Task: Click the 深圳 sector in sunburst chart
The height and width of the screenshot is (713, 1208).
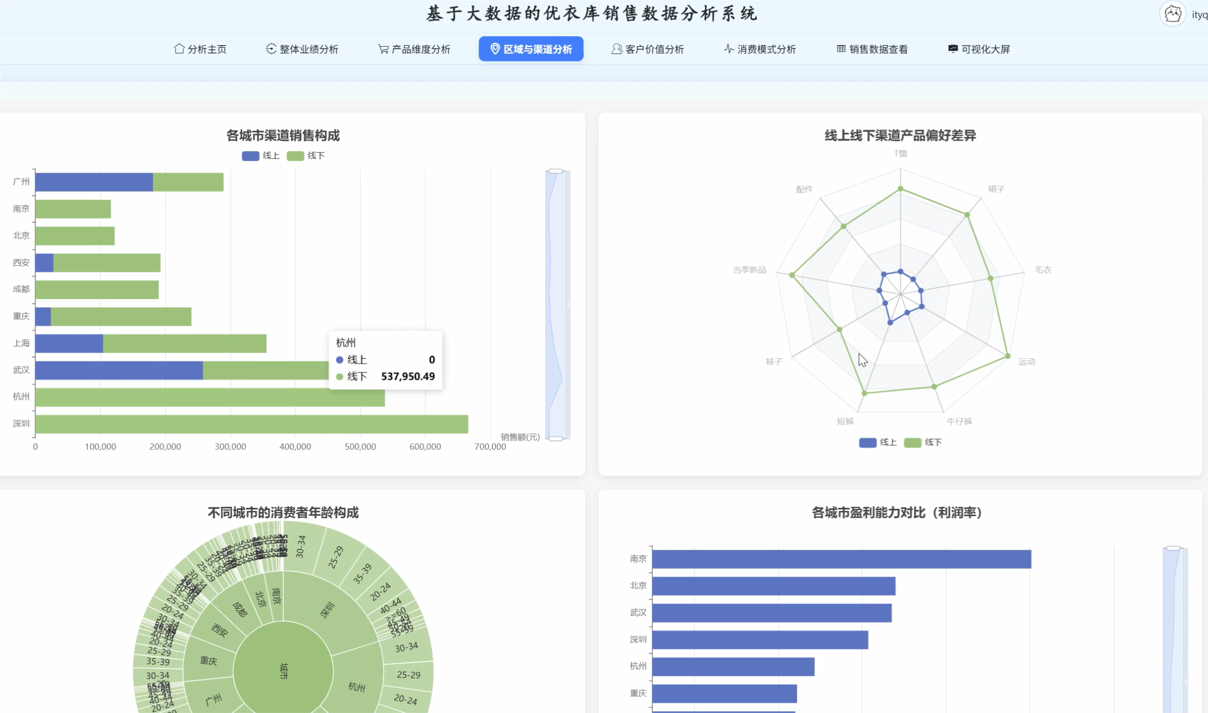Action: click(327, 611)
